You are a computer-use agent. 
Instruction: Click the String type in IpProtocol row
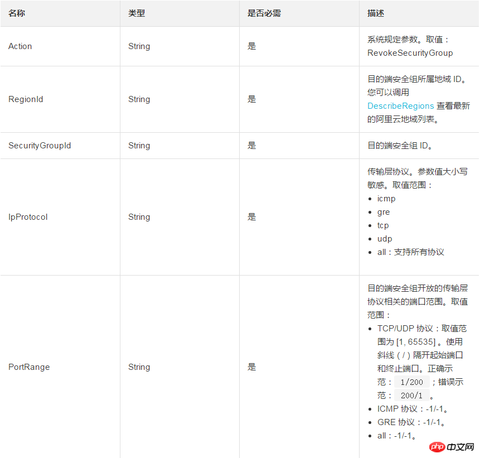point(139,217)
